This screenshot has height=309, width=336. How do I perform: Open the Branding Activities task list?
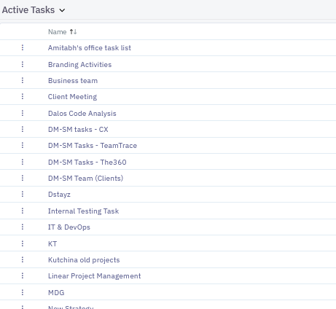pos(79,65)
